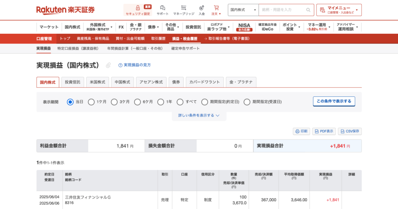Go to 資産残高・保有商品
The height and width of the screenshot is (209, 398).
click(93, 38)
